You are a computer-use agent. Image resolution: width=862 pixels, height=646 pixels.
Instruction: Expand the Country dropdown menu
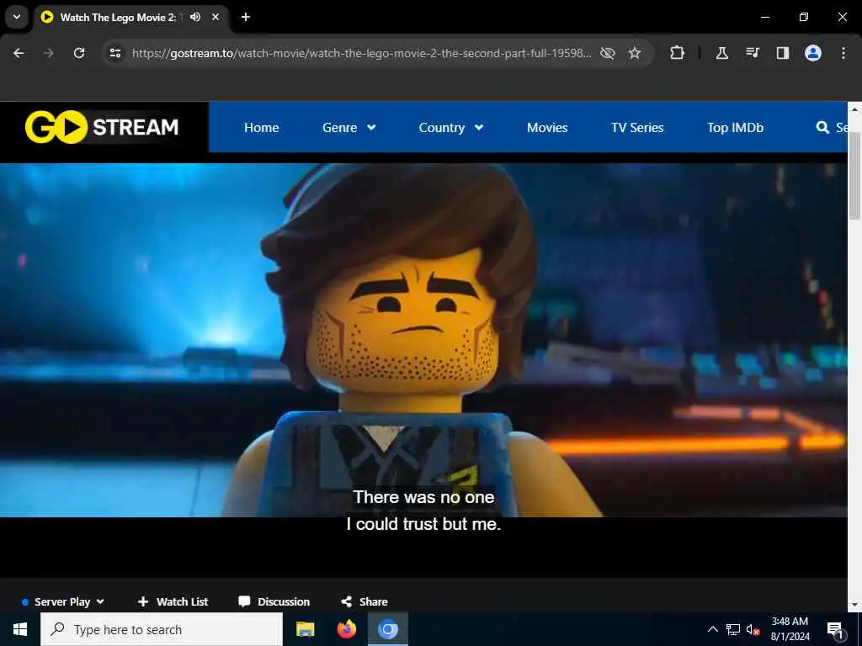coord(451,128)
